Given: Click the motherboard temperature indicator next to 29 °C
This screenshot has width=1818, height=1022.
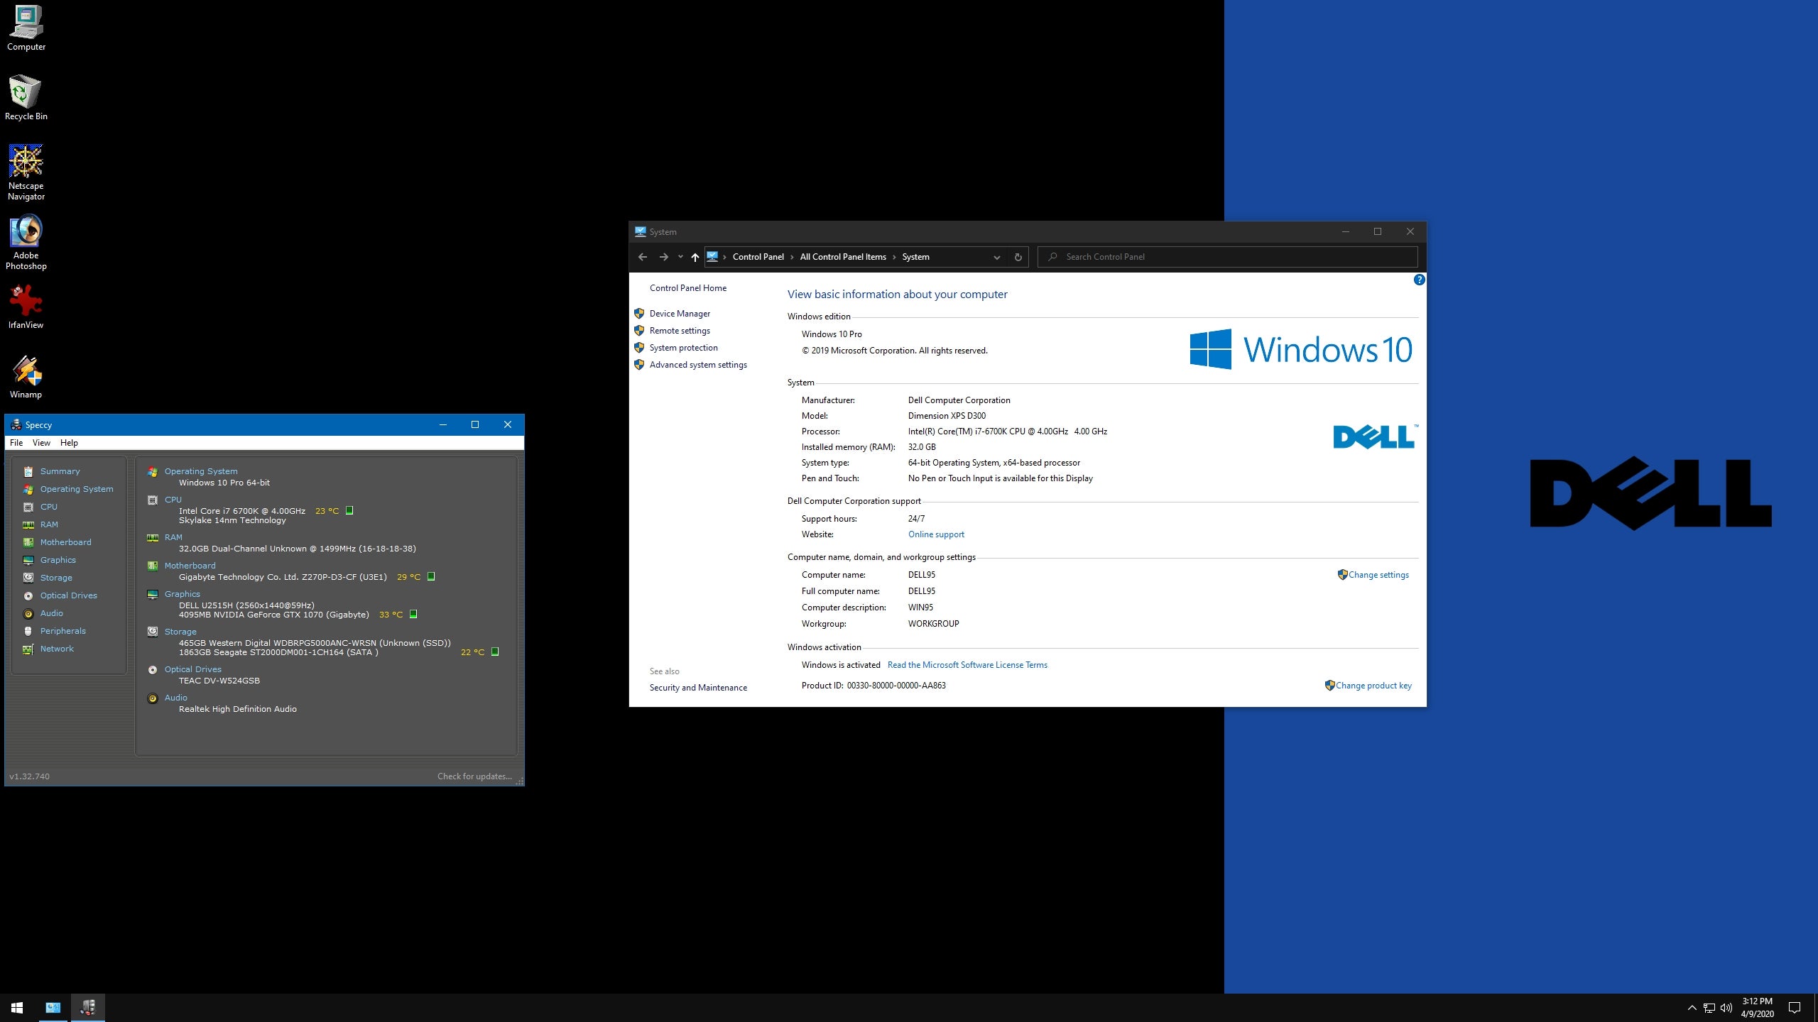Looking at the screenshot, I should [x=431, y=576].
